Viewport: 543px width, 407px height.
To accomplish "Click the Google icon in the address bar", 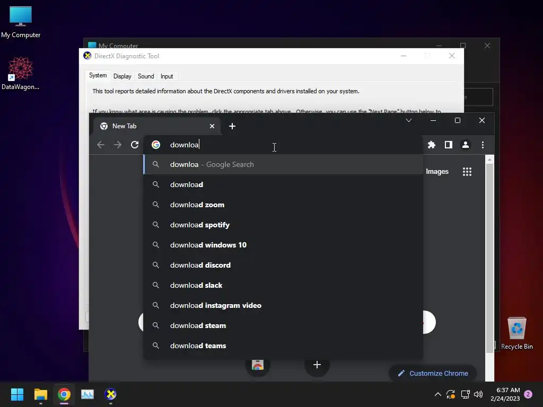I will [x=156, y=145].
